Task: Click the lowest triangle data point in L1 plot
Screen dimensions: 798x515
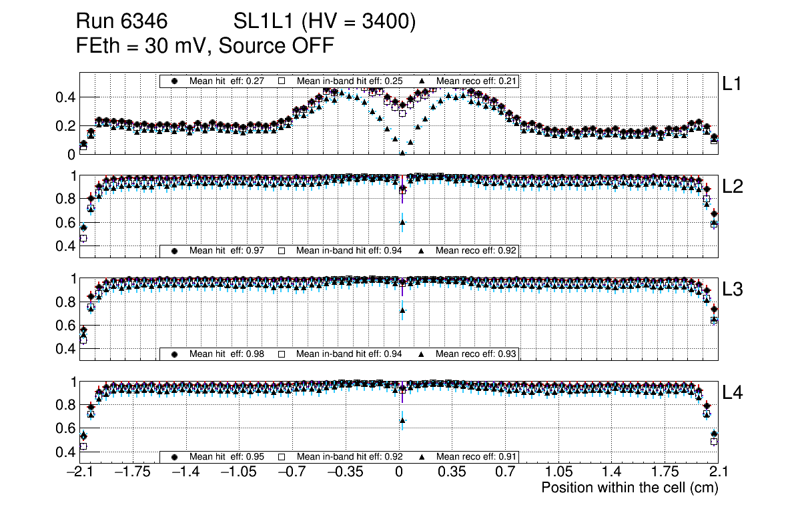Action: tap(402, 153)
